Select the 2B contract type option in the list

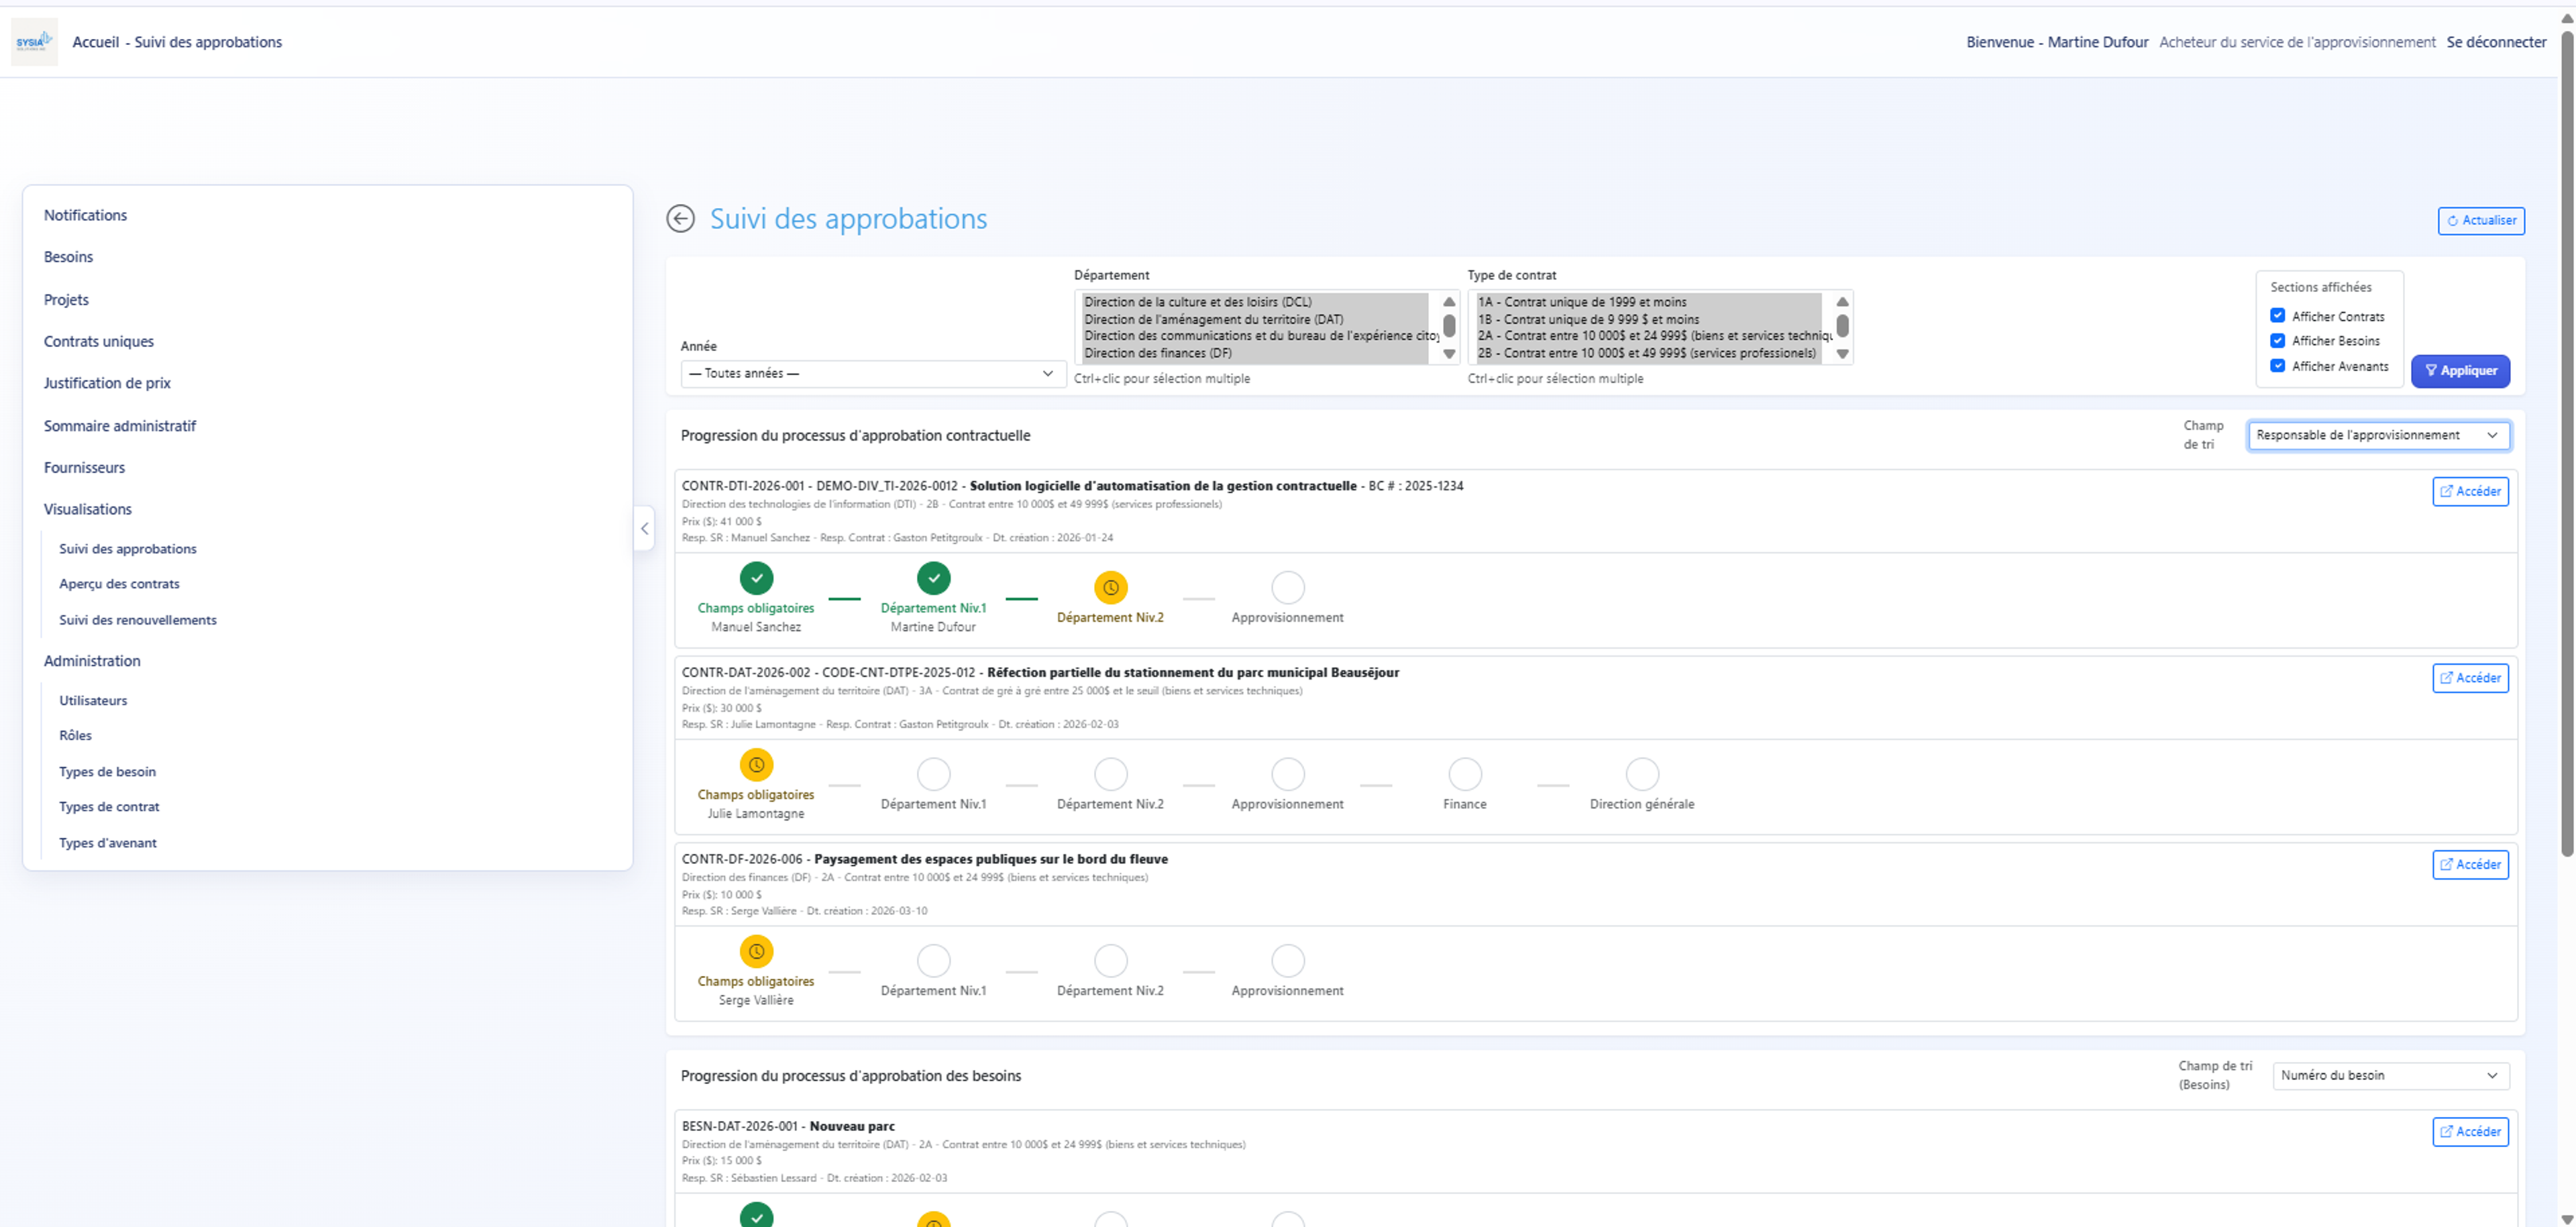tap(1648, 354)
